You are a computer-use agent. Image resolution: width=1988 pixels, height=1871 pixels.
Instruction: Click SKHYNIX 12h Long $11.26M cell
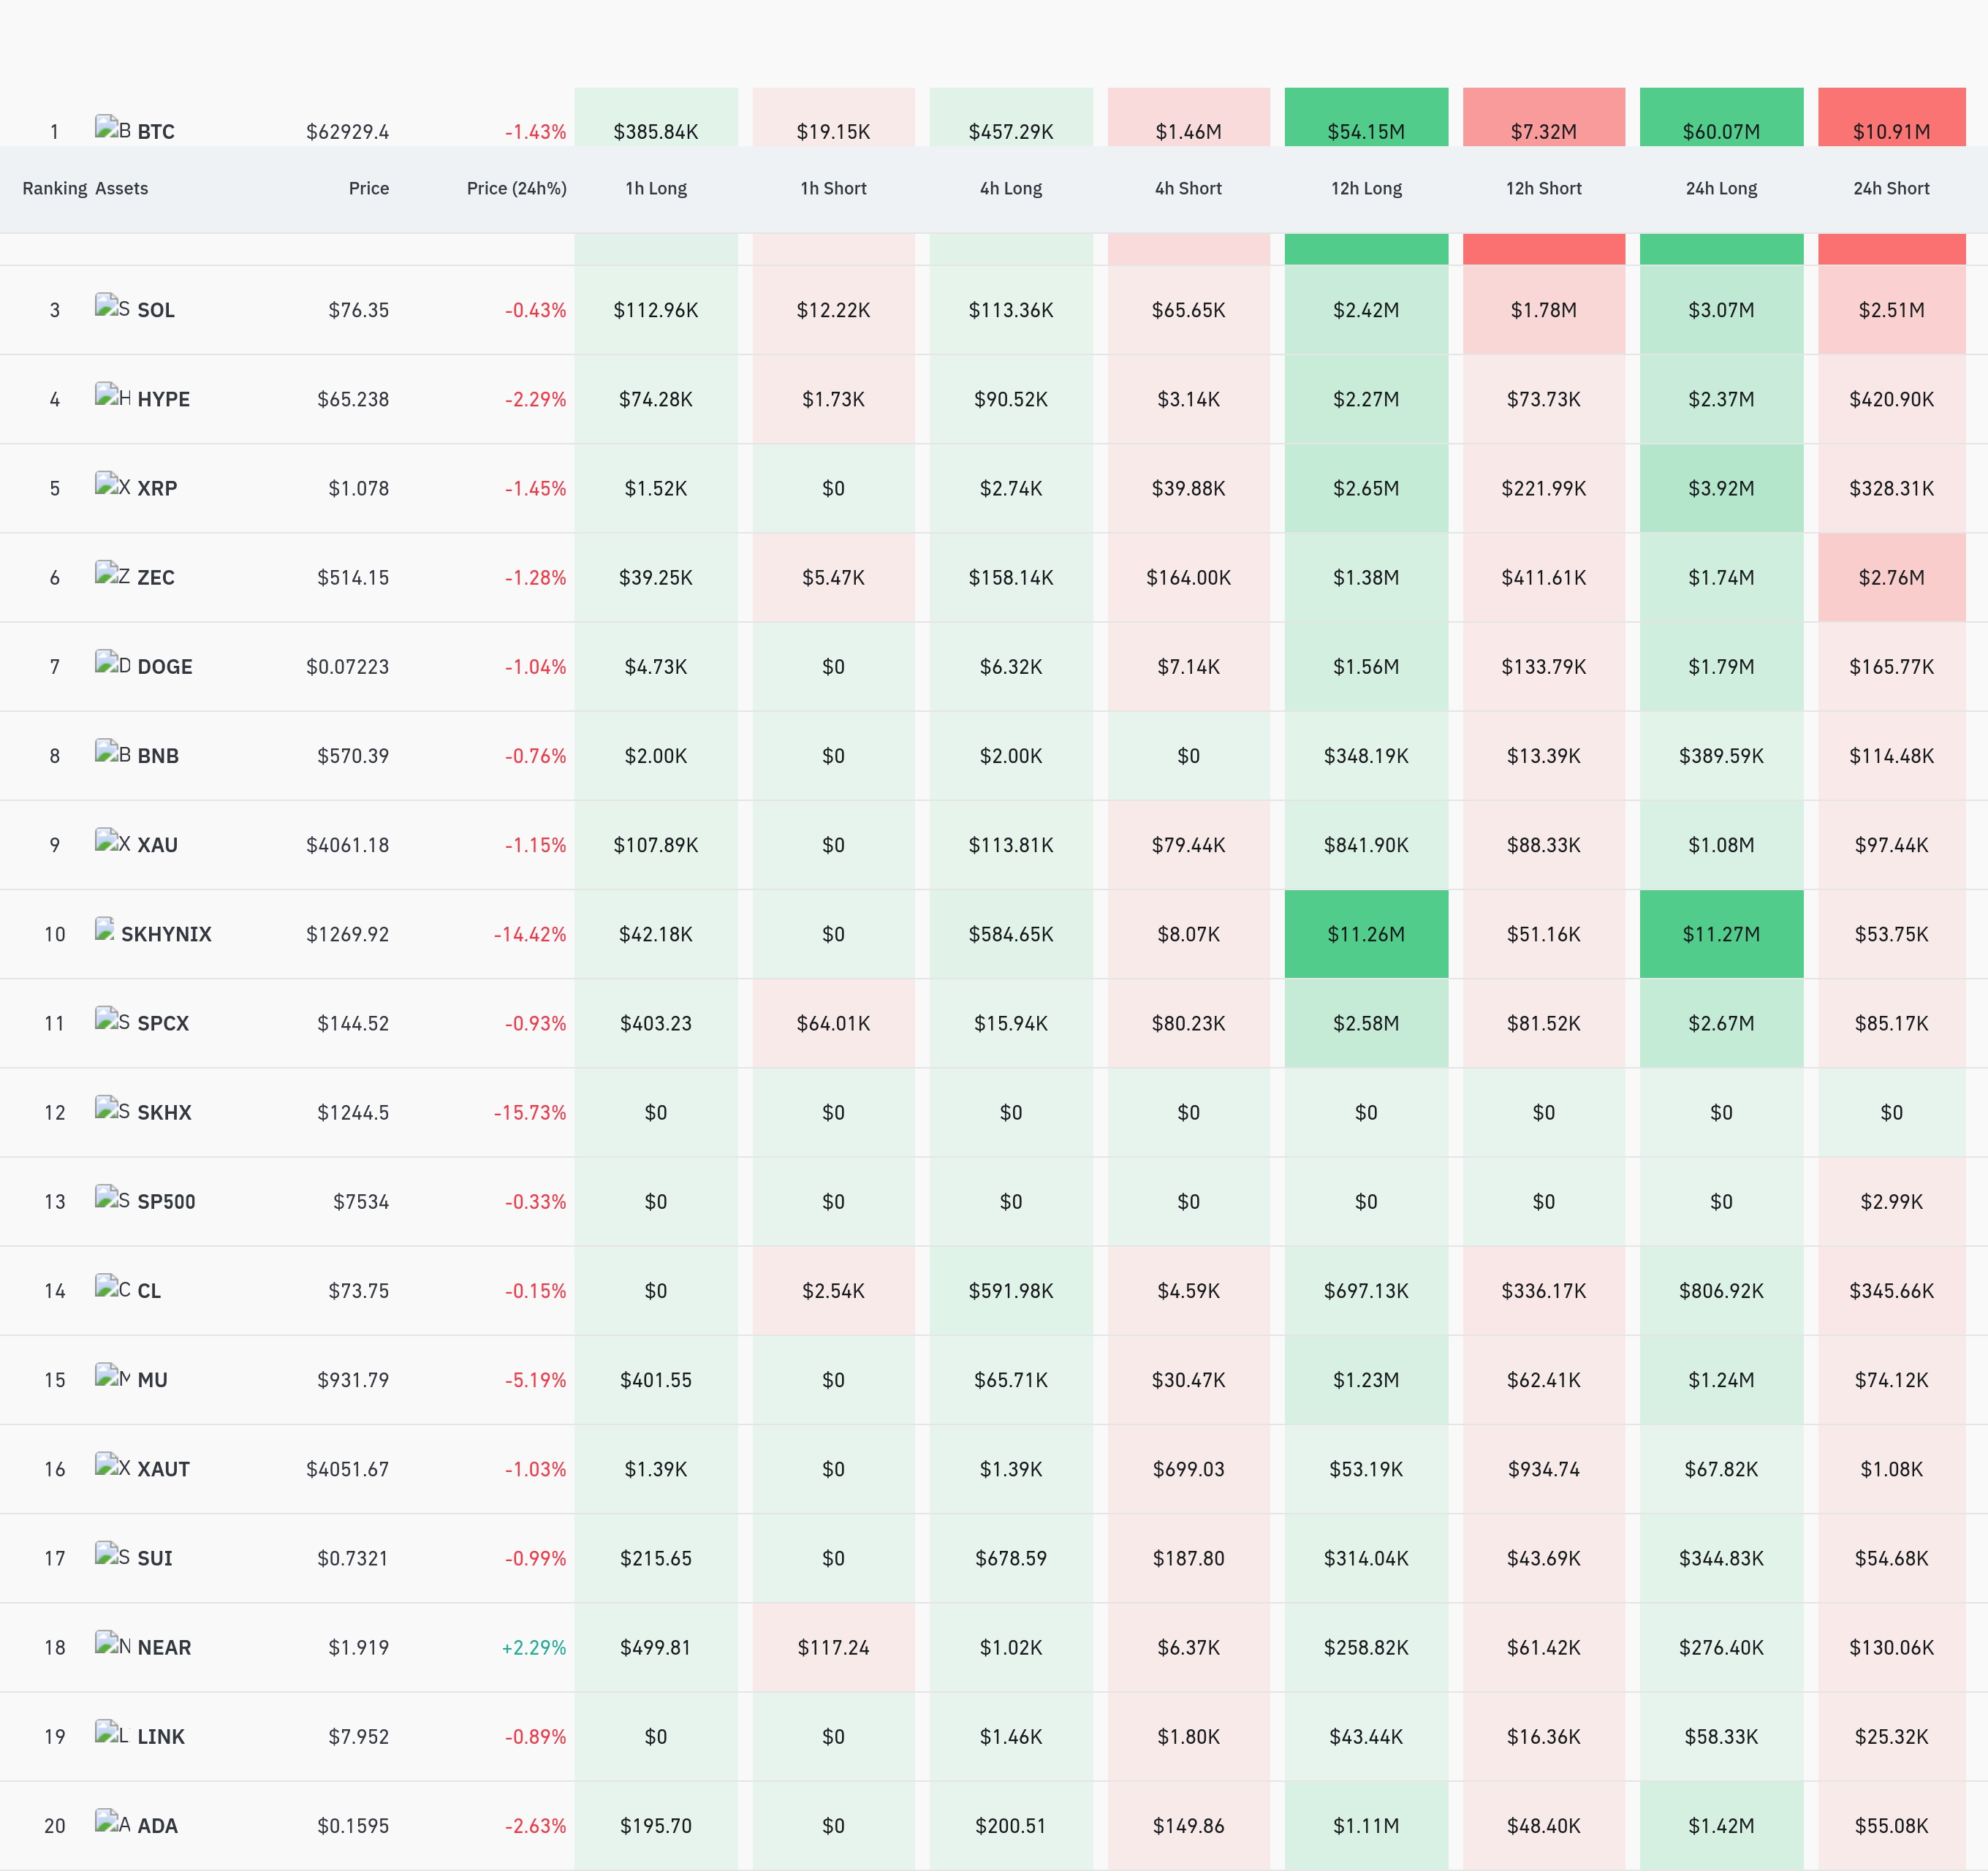(1366, 934)
